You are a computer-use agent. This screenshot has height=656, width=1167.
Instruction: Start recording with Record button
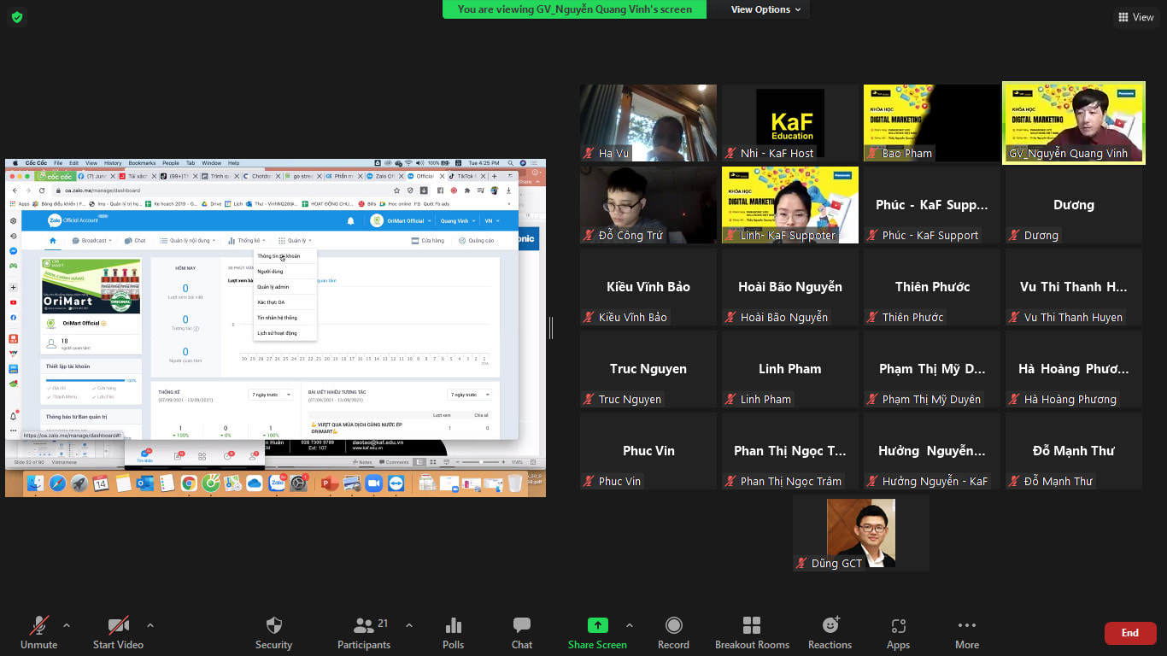[673, 634]
